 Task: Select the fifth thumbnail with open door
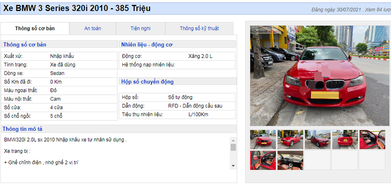click(372, 139)
